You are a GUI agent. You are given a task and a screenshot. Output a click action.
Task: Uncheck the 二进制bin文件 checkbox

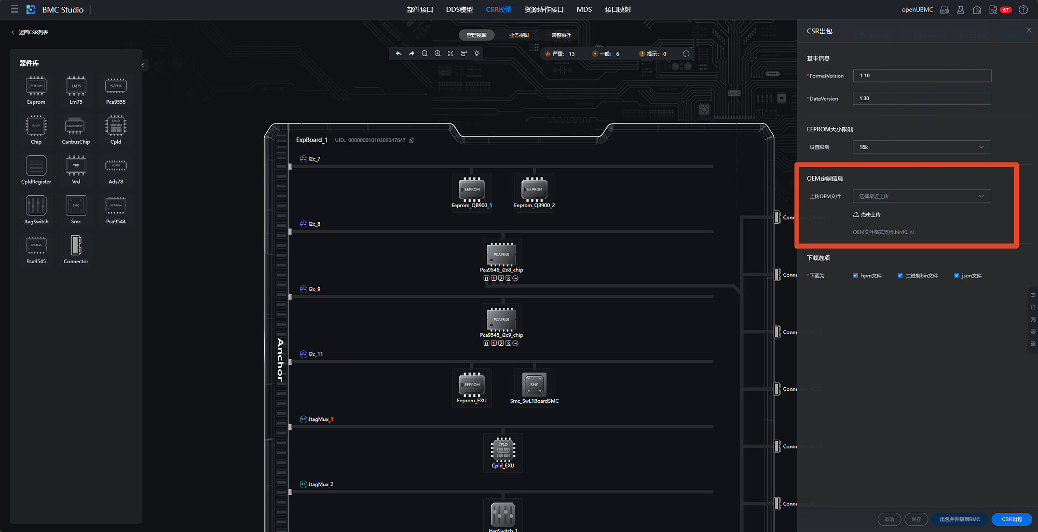click(900, 276)
